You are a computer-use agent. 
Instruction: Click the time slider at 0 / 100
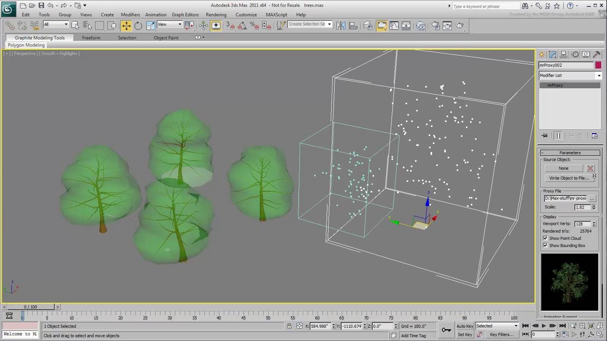click(x=30, y=307)
